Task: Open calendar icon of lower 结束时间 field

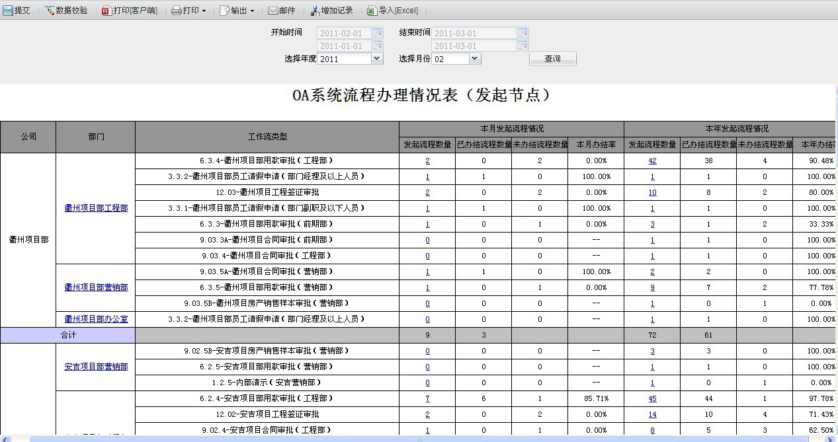Action: click(x=523, y=46)
